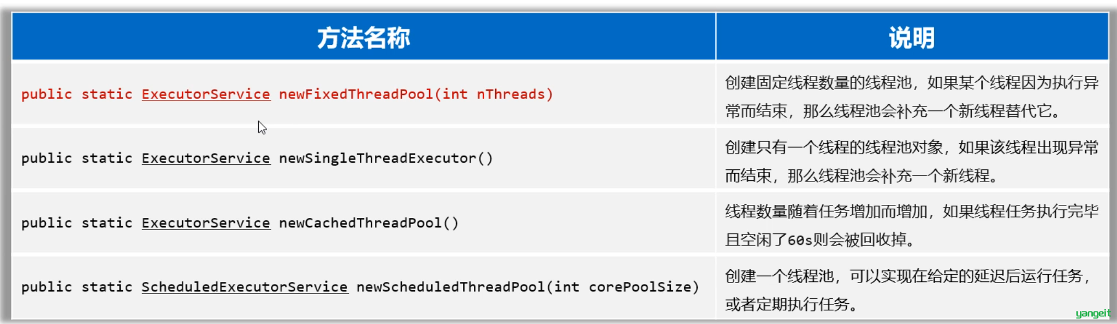Viewport: 1117px width, 324px height.
Task: Open the red ExecutorService link in newFixedThreadPool row
Action: [x=206, y=95]
